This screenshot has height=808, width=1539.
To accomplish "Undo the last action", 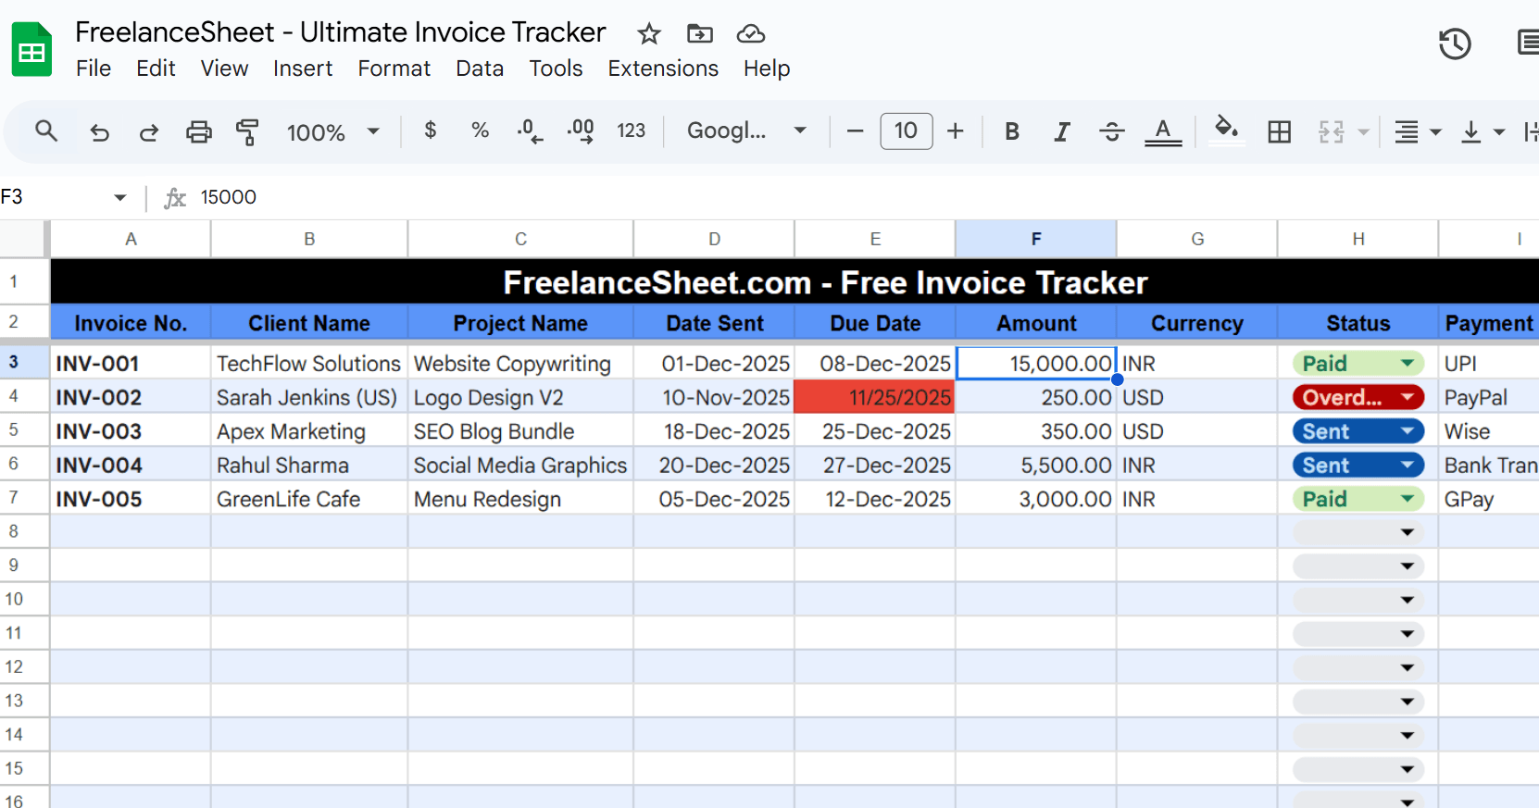I will [99, 132].
